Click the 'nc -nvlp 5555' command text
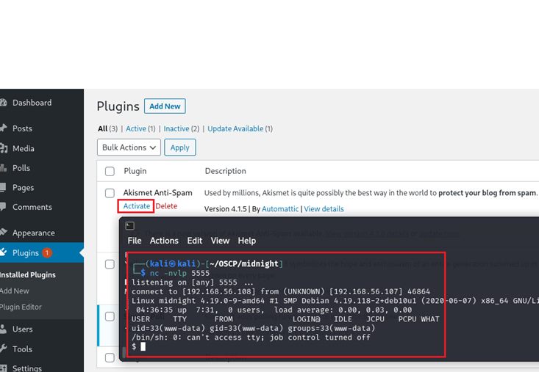This screenshot has width=539, height=372. [179, 273]
